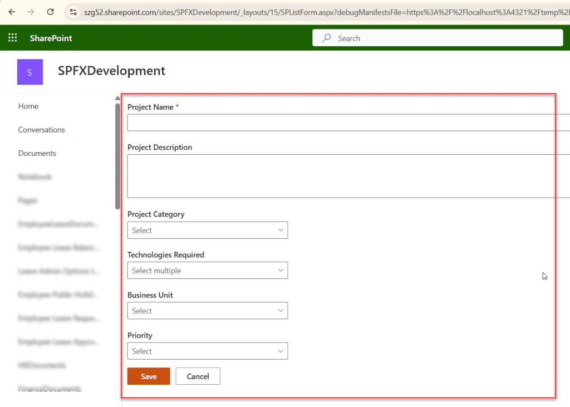Go to Home in the left navigation
570x407 pixels.
click(28, 106)
